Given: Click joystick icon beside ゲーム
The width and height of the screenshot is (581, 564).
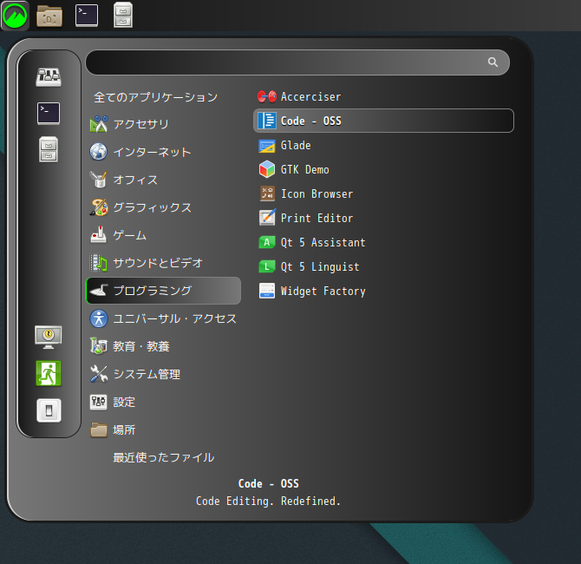Looking at the screenshot, I should click(99, 235).
